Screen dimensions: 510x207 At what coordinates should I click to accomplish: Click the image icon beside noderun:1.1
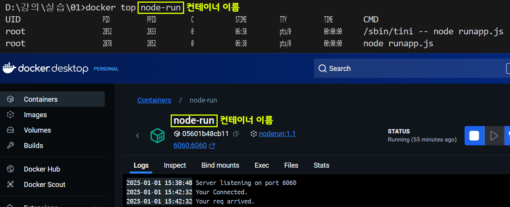pos(253,134)
